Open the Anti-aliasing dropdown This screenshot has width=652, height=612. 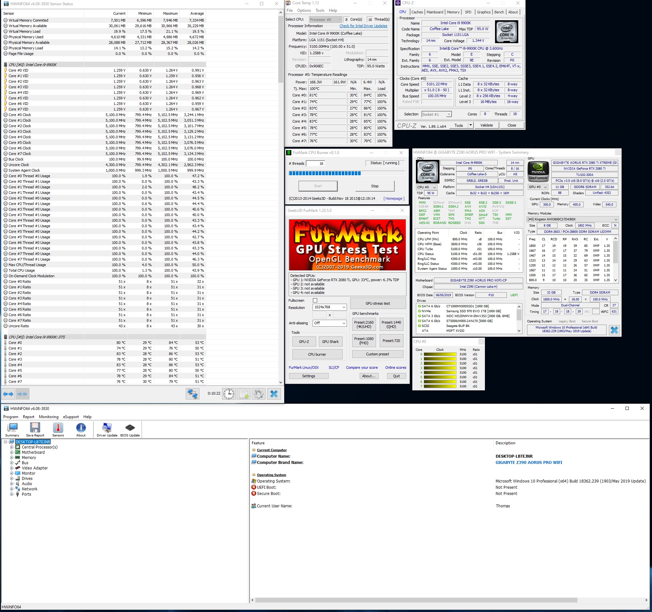(330, 323)
